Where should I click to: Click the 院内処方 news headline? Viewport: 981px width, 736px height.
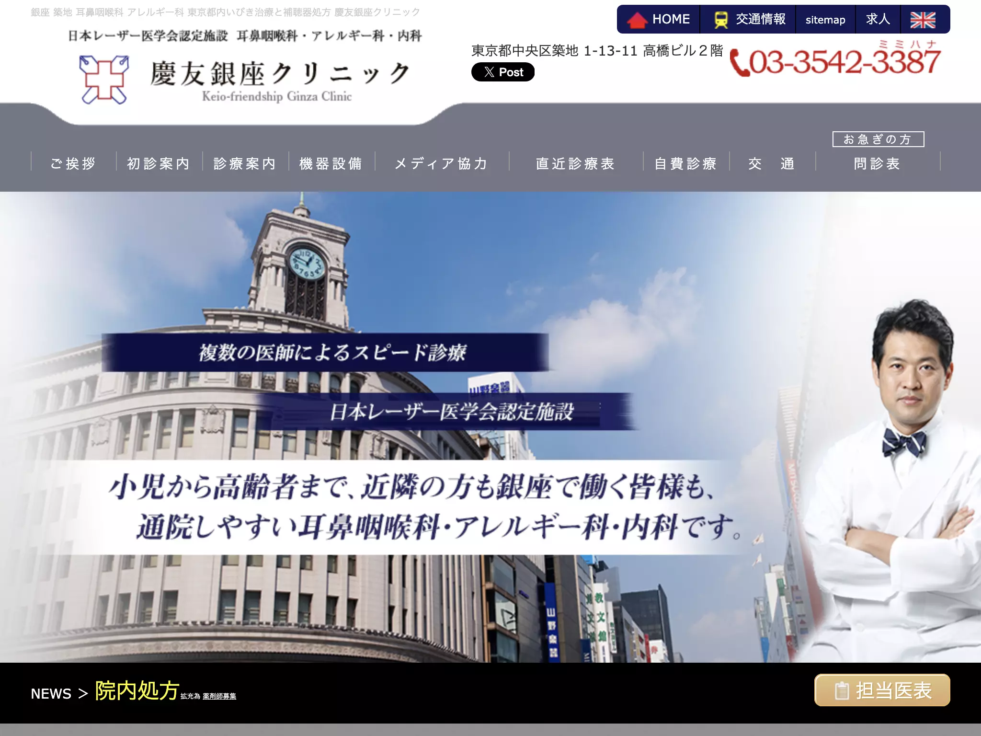coord(137,690)
